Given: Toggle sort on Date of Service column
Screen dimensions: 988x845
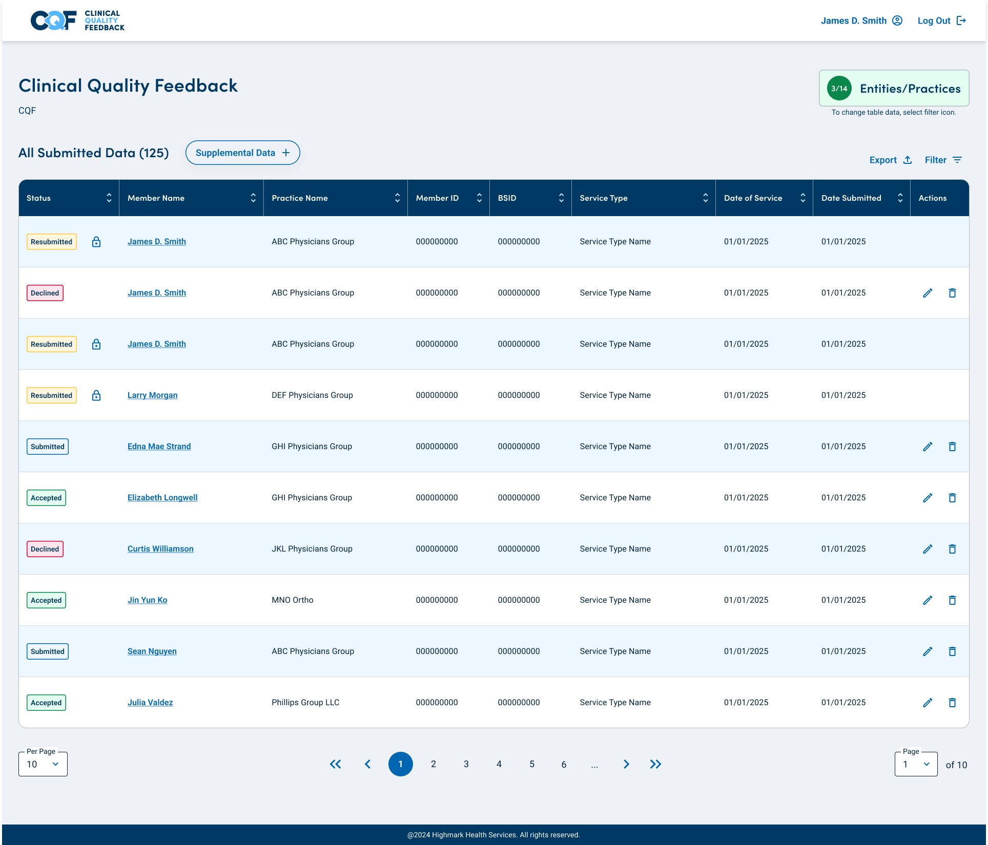Looking at the screenshot, I should 803,198.
